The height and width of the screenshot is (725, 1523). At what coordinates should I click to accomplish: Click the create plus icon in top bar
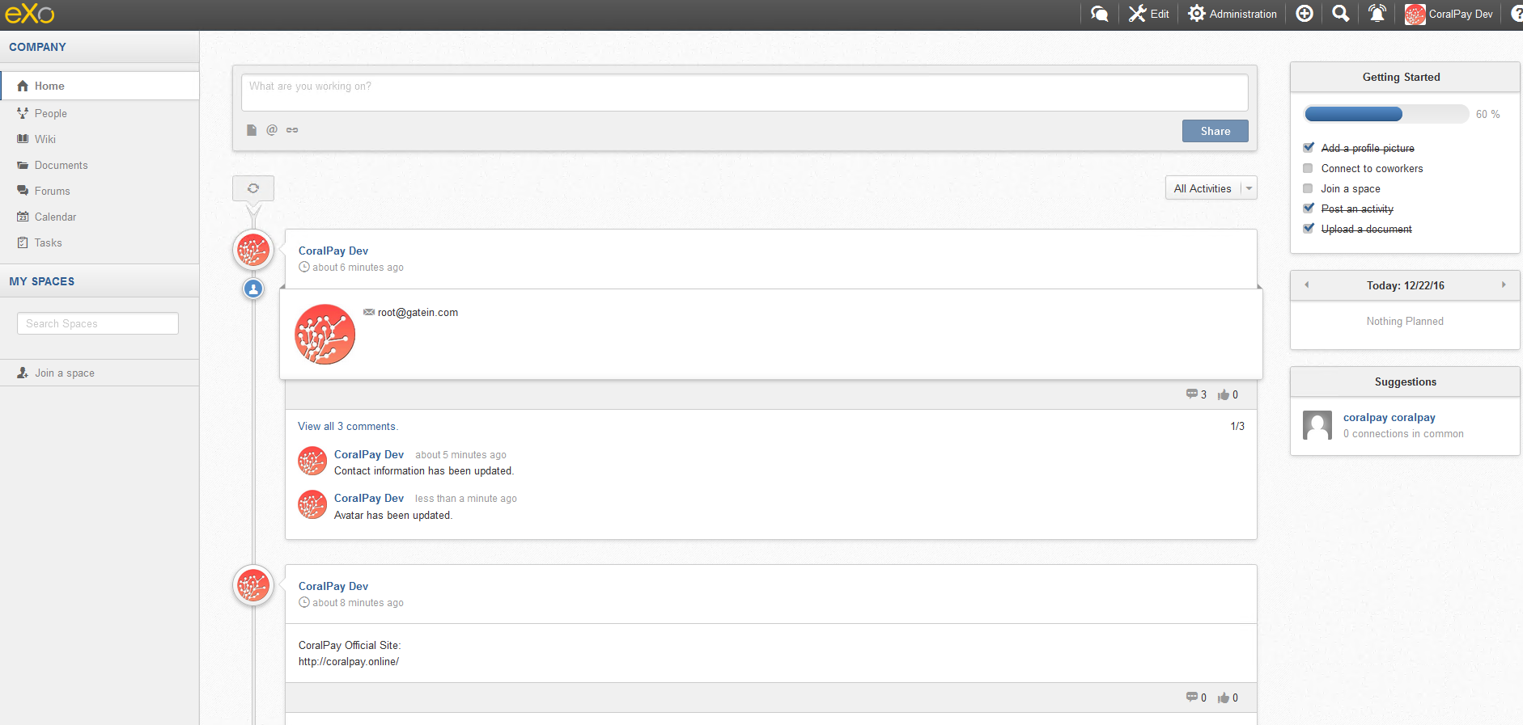tap(1305, 14)
